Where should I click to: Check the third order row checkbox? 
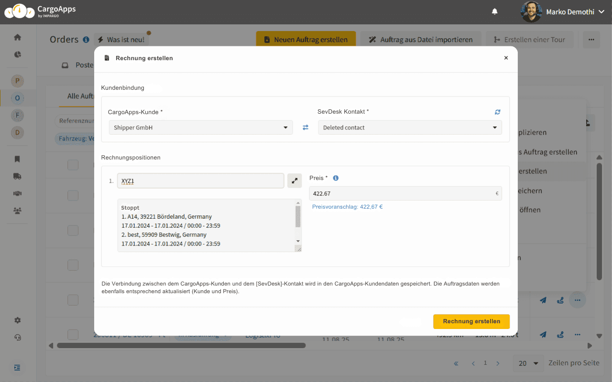tap(73, 230)
